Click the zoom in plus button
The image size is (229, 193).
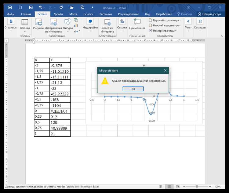(210, 187)
